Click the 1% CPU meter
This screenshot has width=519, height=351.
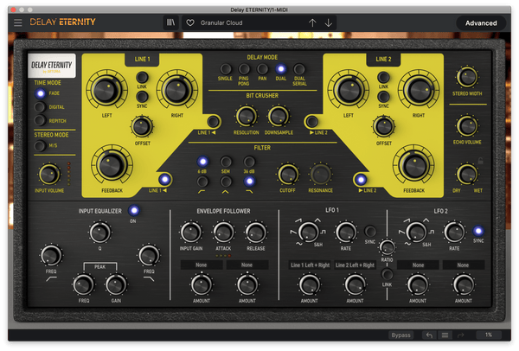click(489, 335)
